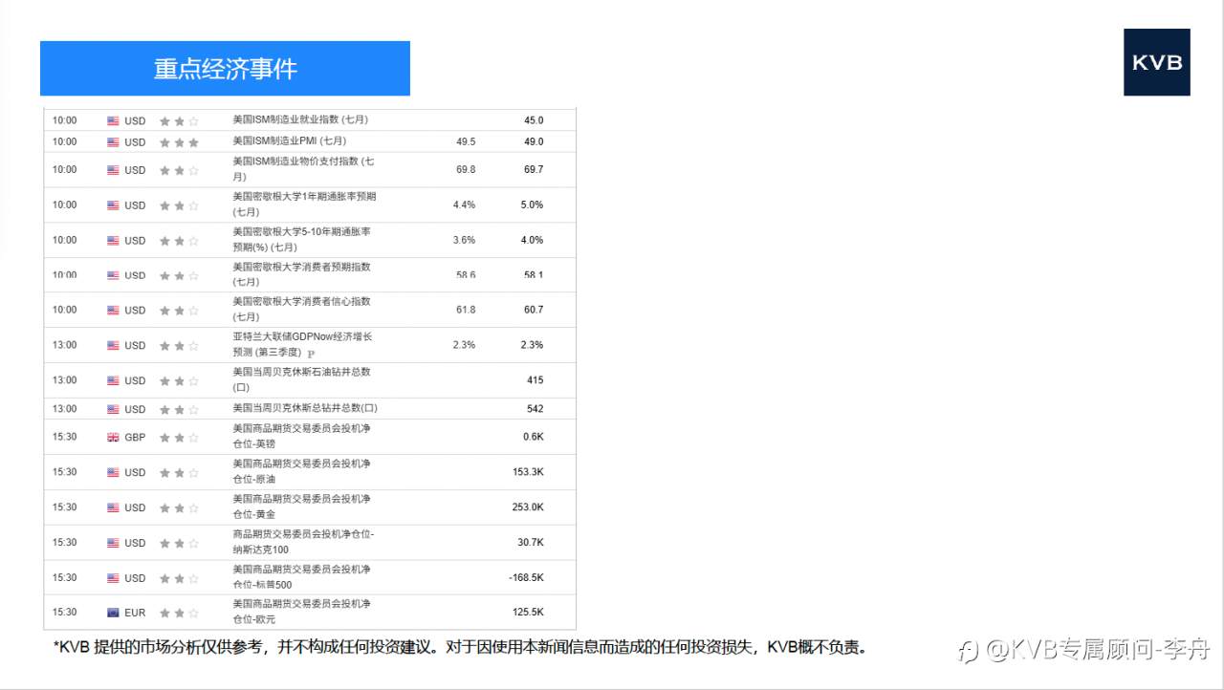
Task: Click the P marker after 预测 (第三季度)
Action: tap(311, 354)
